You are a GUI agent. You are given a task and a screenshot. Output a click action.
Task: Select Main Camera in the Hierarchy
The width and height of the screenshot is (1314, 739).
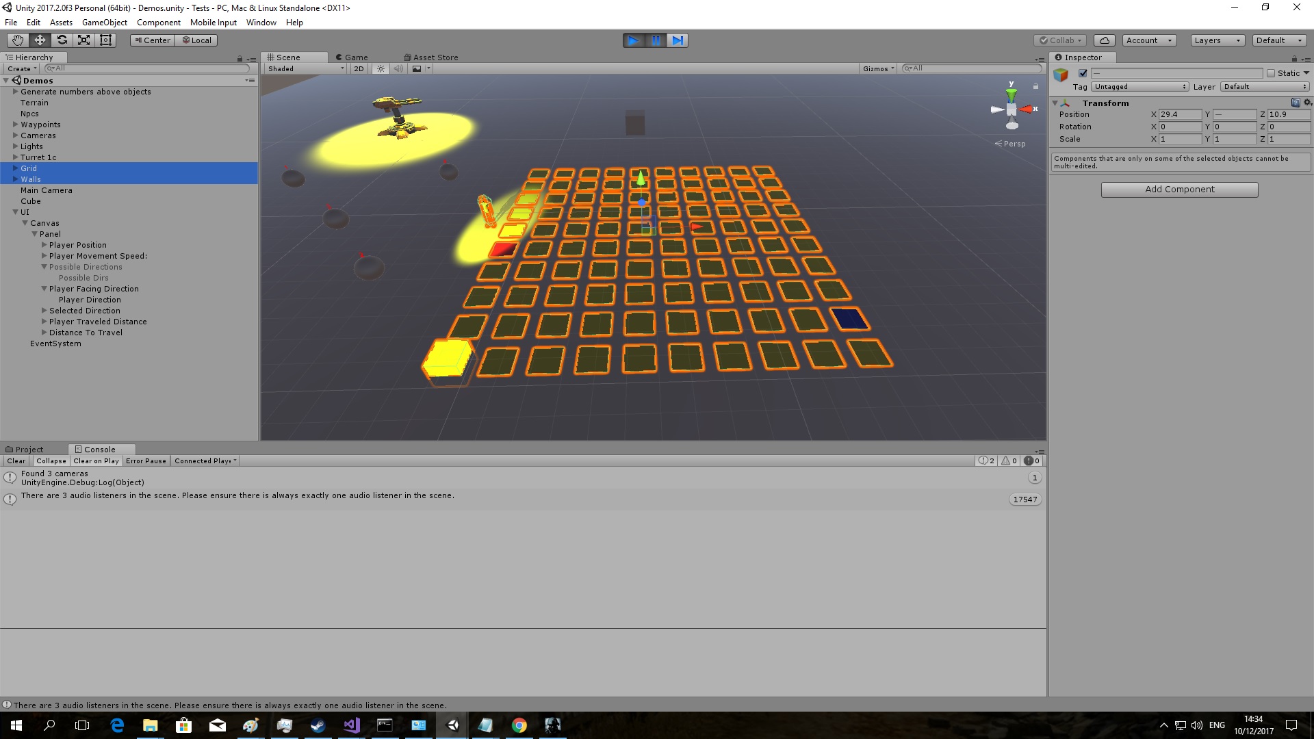pos(47,190)
